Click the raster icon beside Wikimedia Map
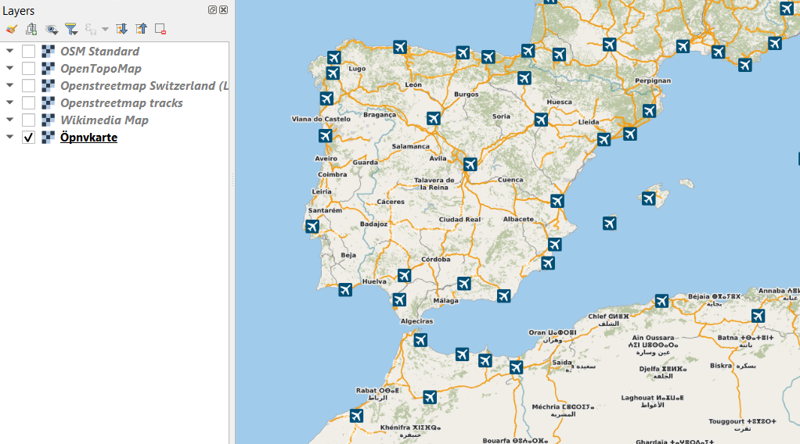Viewport: 800px width, 444px height. [48, 120]
